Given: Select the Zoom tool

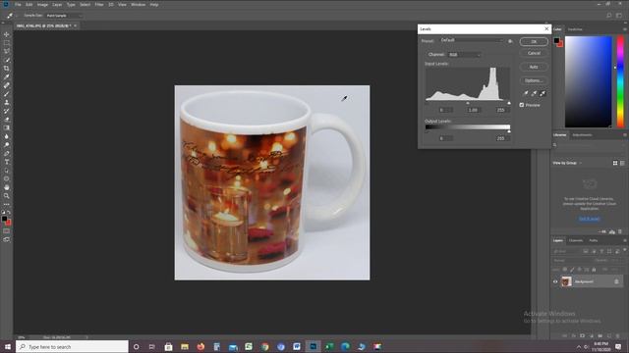Looking at the screenshot, I should (x=7, y=196).
